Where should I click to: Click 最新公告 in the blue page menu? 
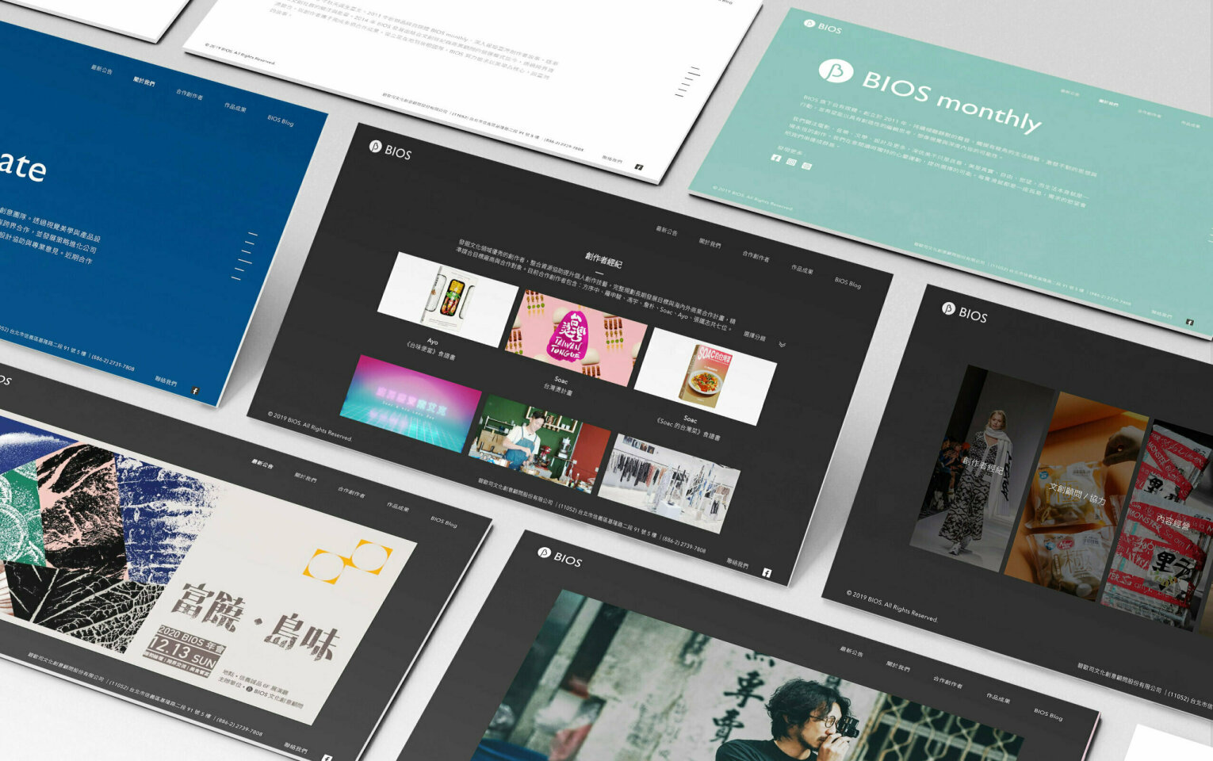point(101,70)
